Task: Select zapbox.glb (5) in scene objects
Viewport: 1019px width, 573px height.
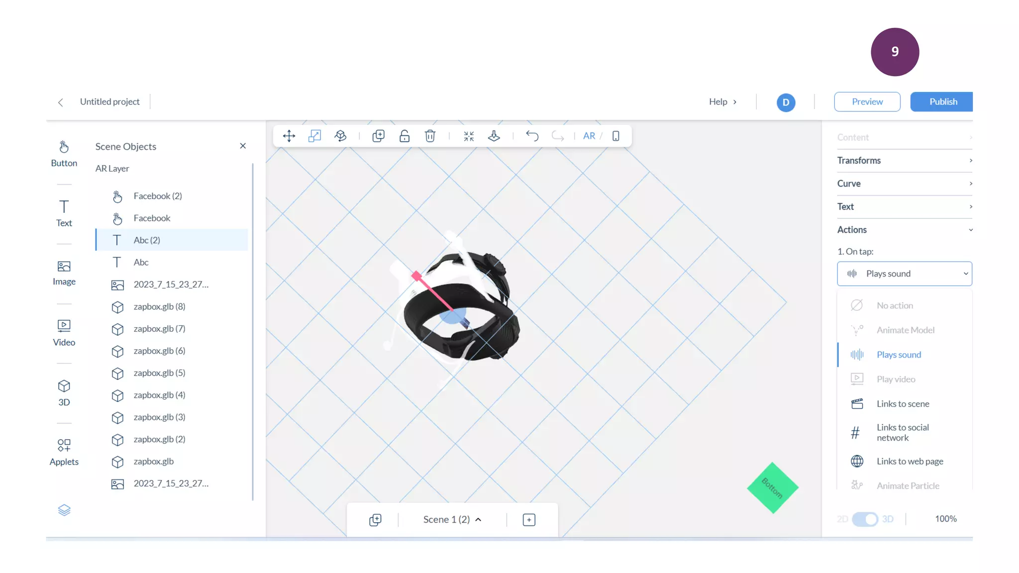Action: click(x=159, y=373)
